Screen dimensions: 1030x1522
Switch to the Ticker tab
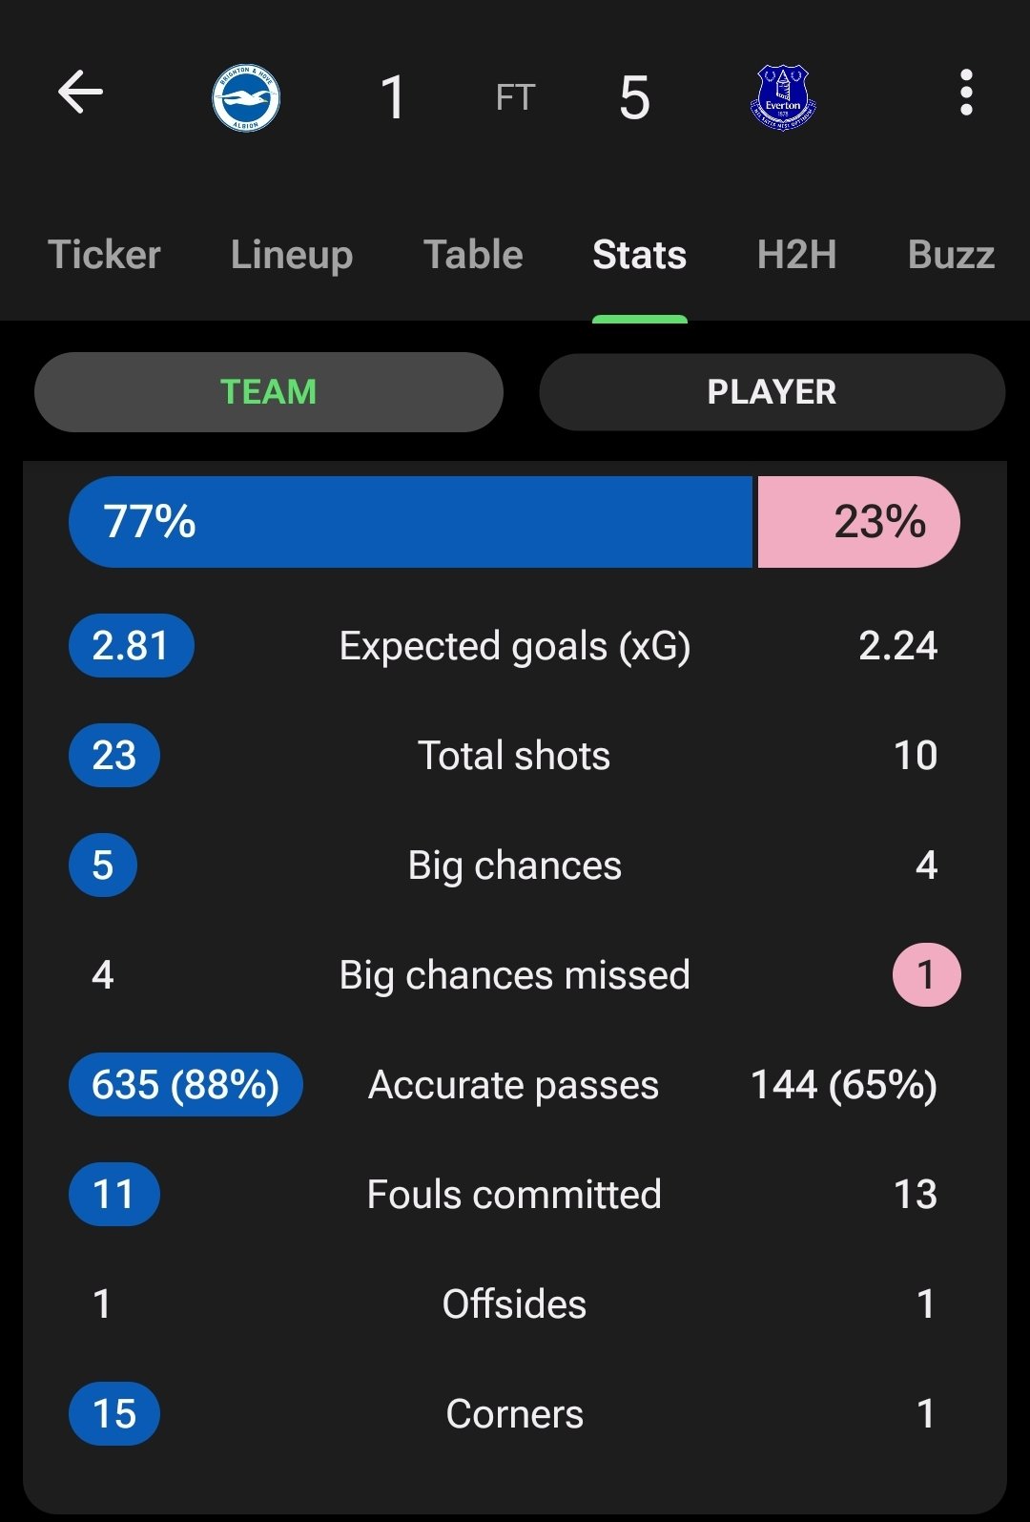tap(104, 255)
